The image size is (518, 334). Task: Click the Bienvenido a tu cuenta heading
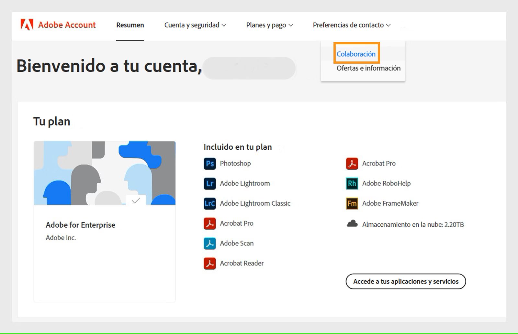tap(109, 66)
